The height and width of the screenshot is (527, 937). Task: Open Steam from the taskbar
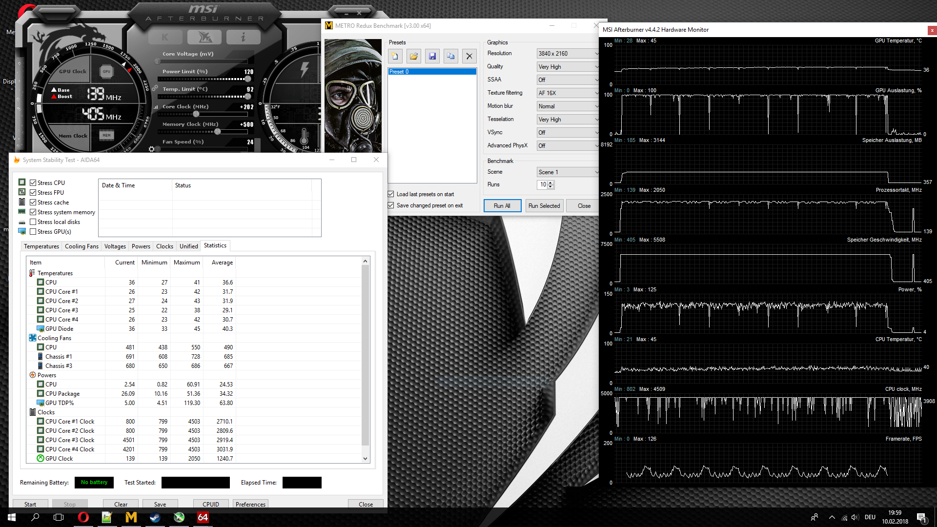click(155, 517)
